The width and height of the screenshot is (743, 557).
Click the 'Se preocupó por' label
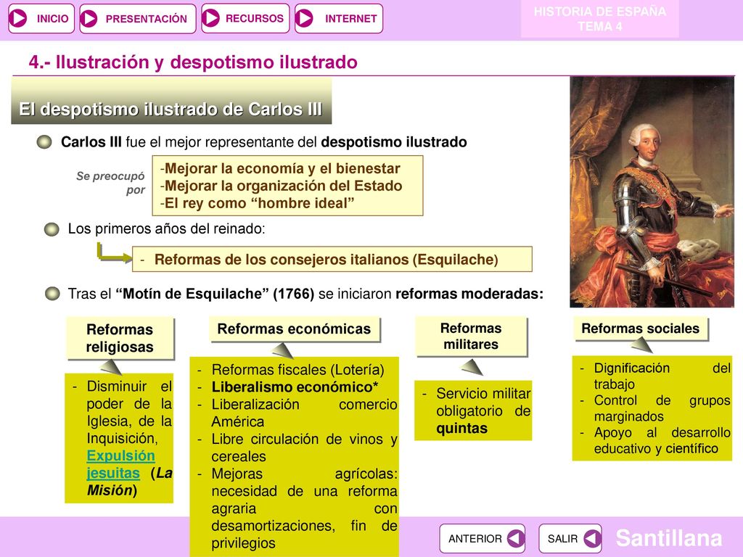(x=111, y=183)
